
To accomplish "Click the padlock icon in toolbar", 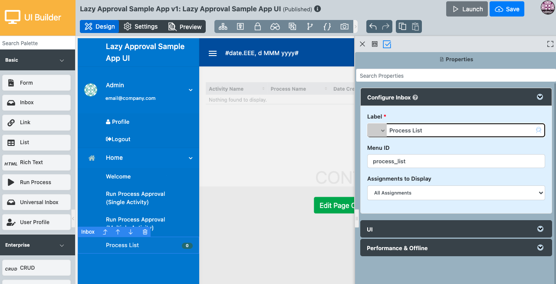I will pos(257,26).
